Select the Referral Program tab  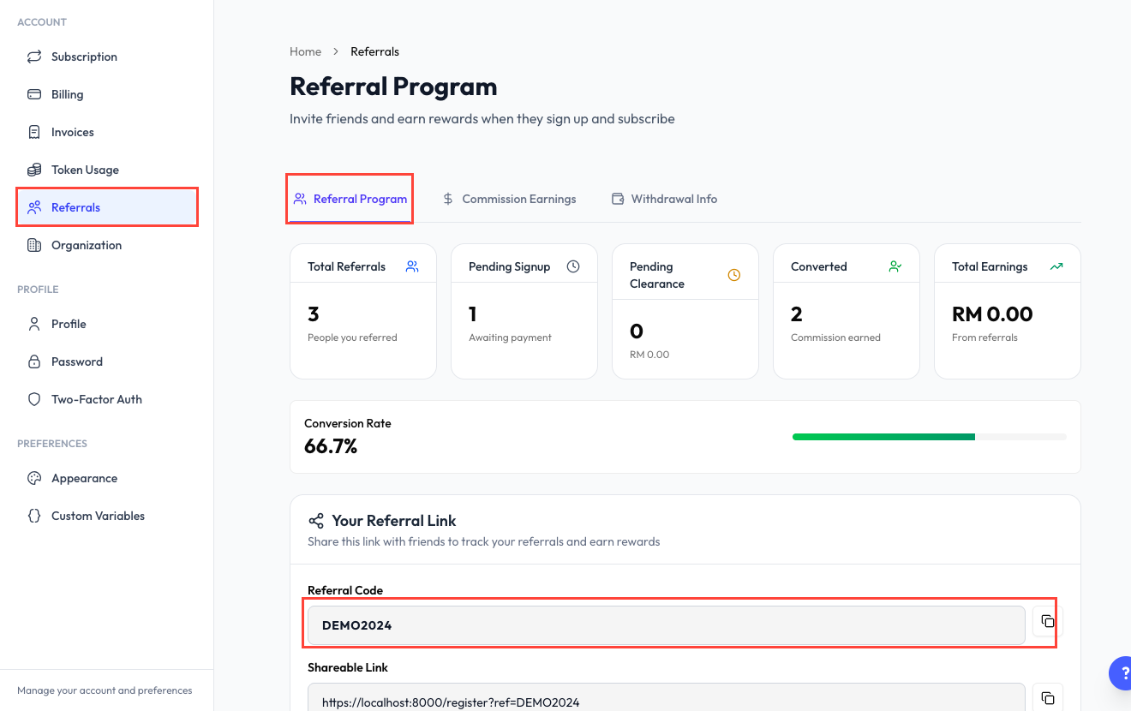coord(350,199)
